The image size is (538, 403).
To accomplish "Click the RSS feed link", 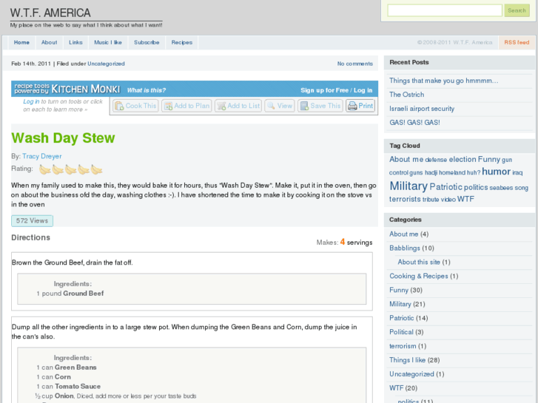I will tap(517, 43).
